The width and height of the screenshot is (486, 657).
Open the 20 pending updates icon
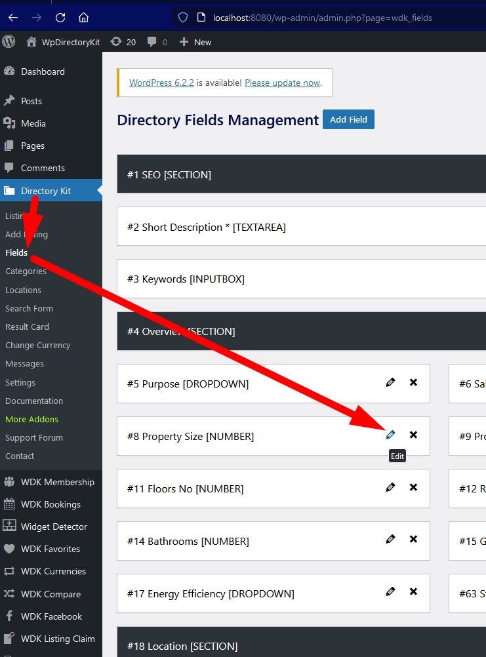123,42
